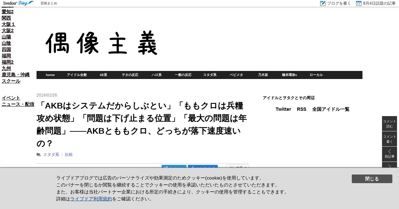Open ニュース・配信 sidebar link

coord(18,104)
